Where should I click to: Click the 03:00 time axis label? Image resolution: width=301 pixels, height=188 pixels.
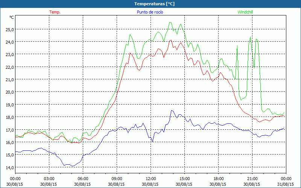(x=49, y=179)
